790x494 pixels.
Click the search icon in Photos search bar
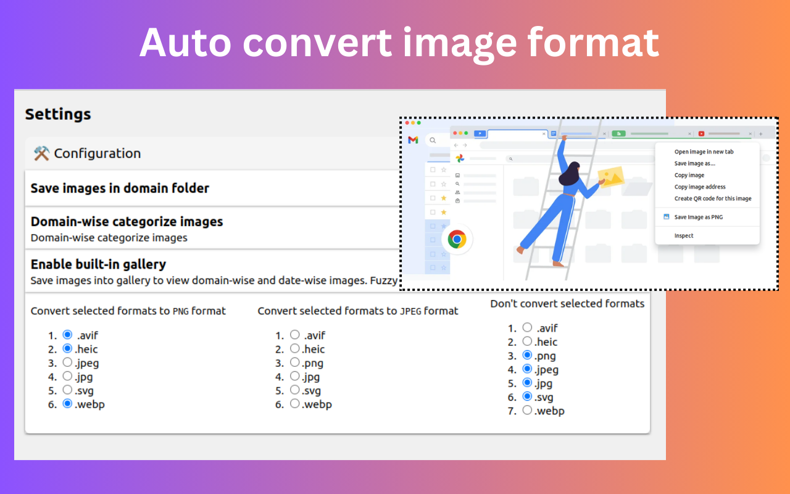coord(511,159)
